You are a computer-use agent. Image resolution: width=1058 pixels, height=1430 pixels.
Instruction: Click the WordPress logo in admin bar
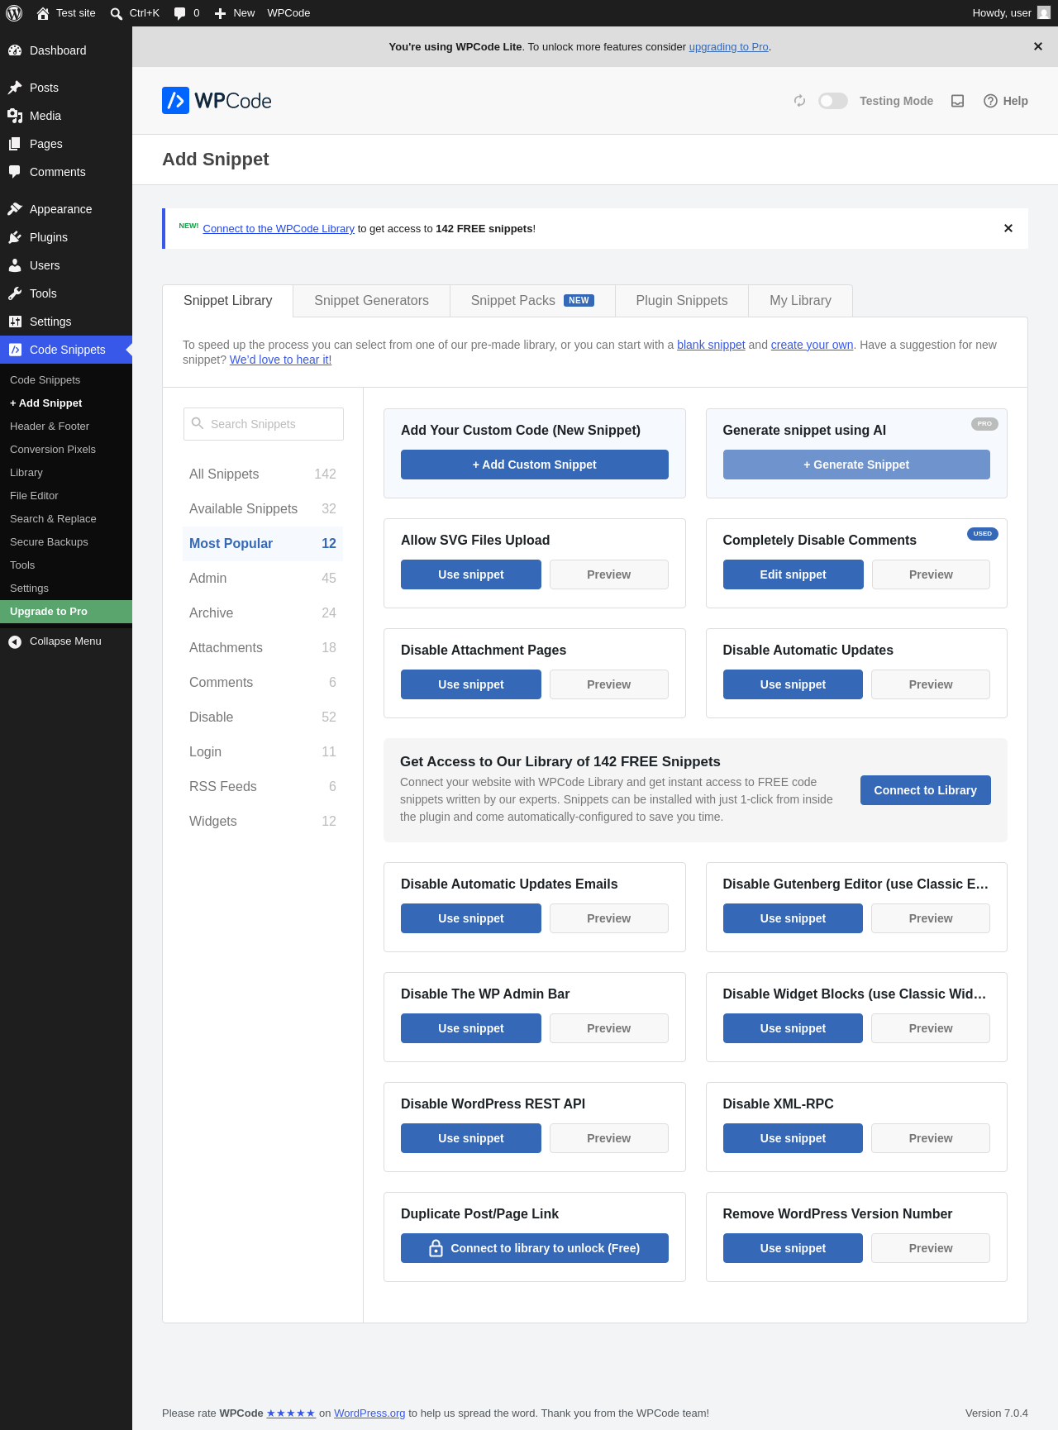(14, 13)
